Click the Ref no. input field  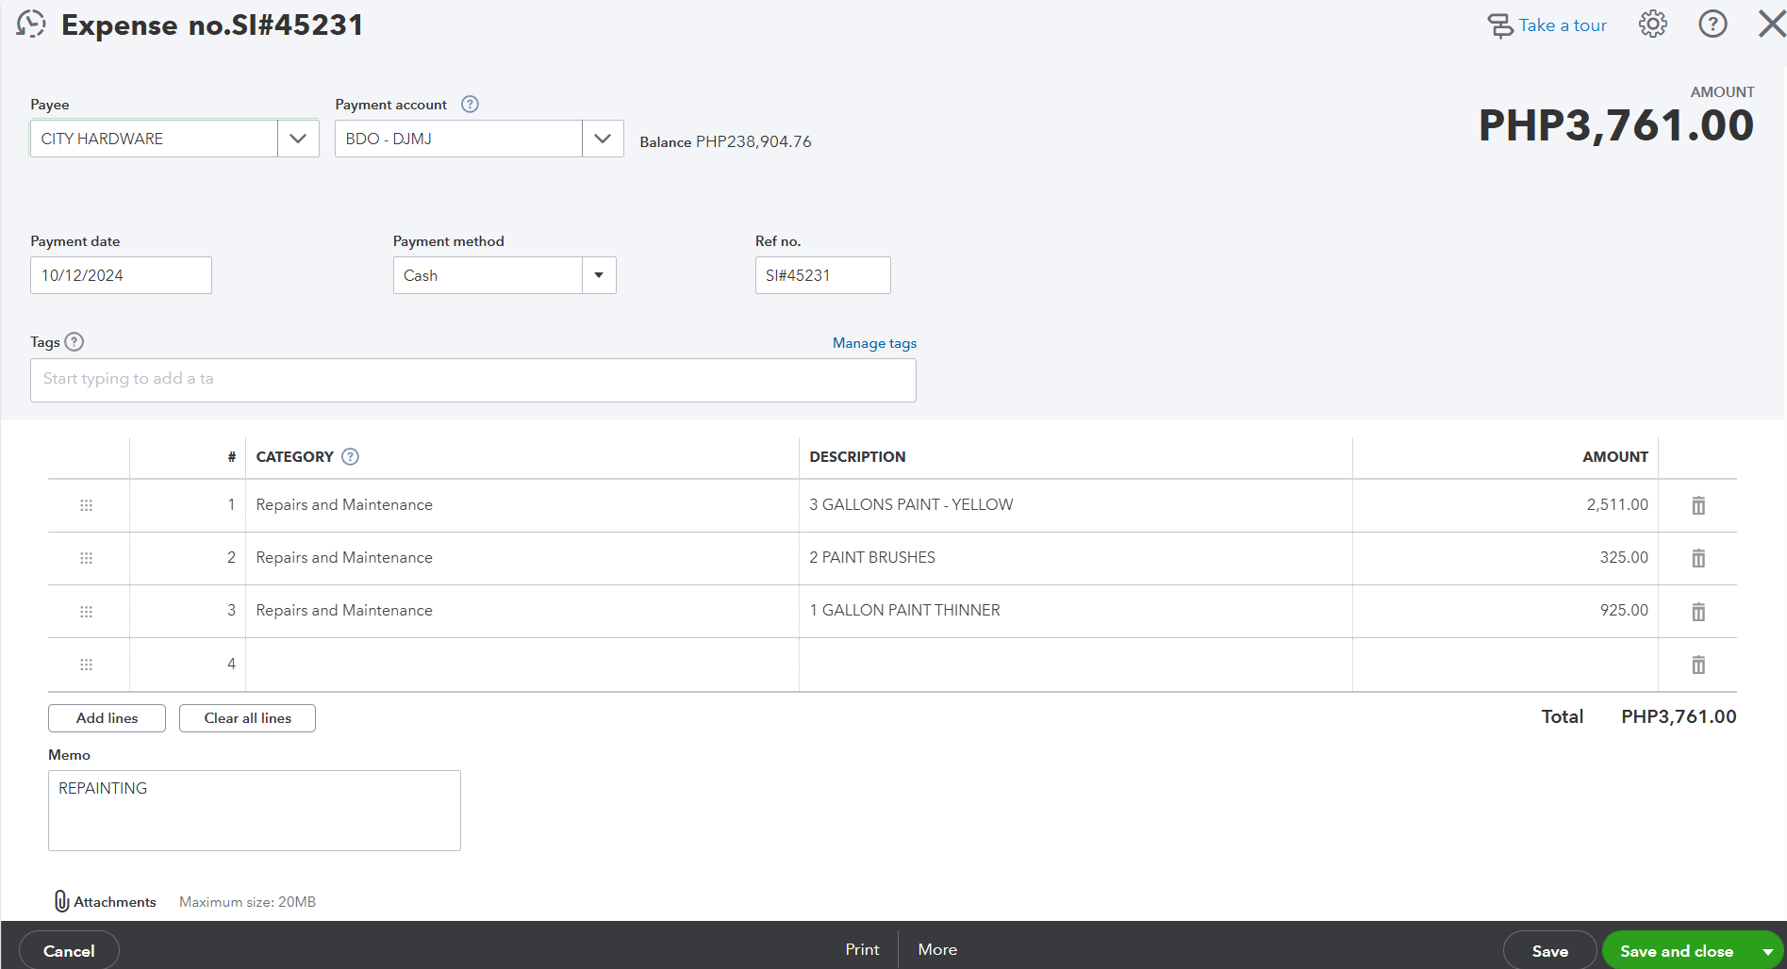pos(822,275)
